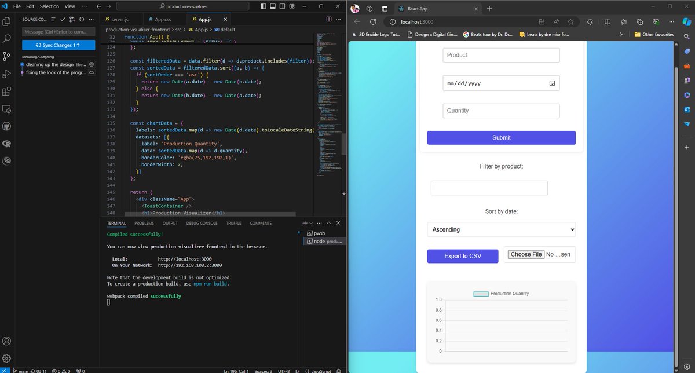Open the Other favourites folder in Edge
This screenshot has height=373, width=695.
(x=654, y=34)
